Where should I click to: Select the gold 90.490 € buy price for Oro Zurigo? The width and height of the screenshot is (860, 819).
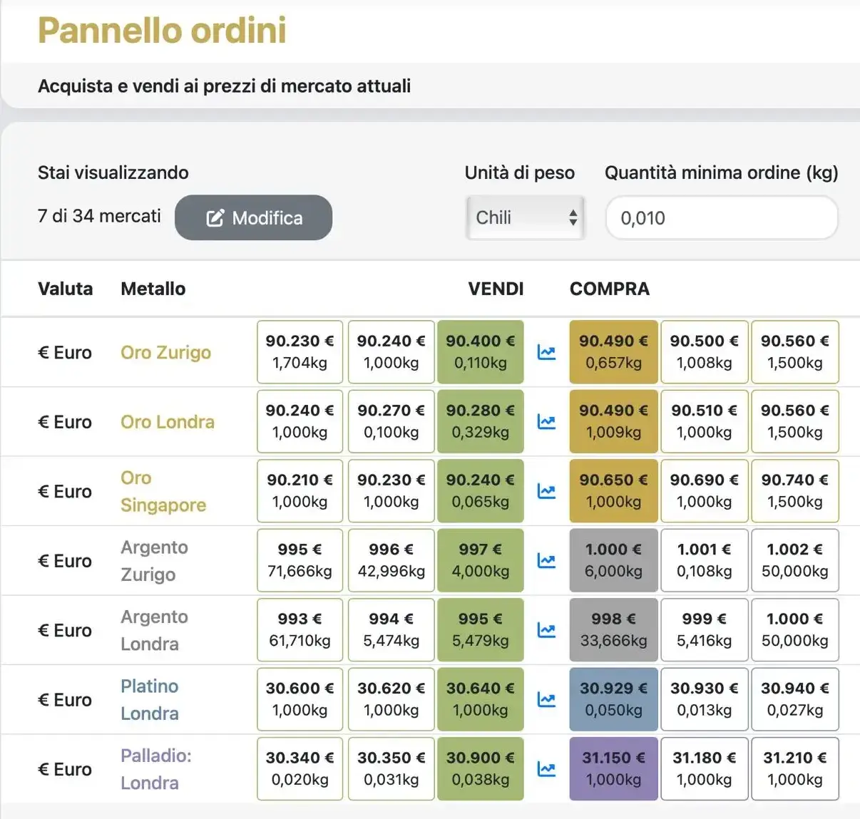coord(613,352)
